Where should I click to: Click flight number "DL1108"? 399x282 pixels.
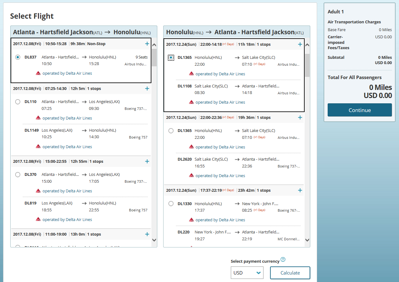pyautogui.click(x=185, y=86)
